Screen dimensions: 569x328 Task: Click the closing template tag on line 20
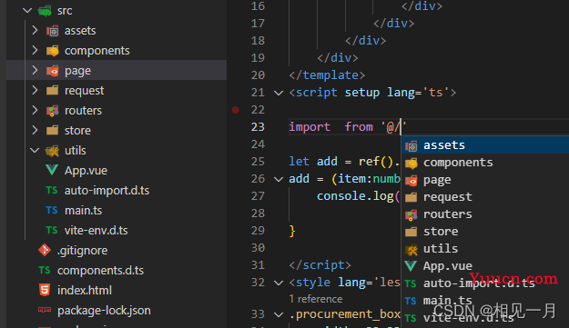pyautogui.click(x=327, y=75)
